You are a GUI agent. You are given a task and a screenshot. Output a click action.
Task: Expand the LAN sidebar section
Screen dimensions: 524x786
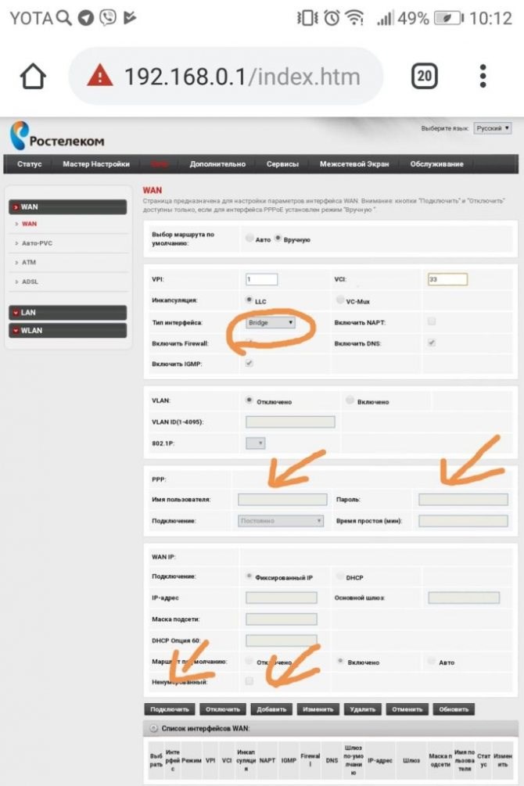click(x=68, y=312)
